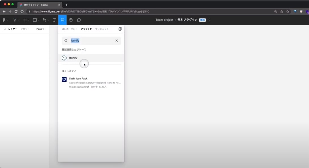Screen dimensions: 309x168
Task: Click the file name 便利プラグイン in header
Action: click(187, 20)
